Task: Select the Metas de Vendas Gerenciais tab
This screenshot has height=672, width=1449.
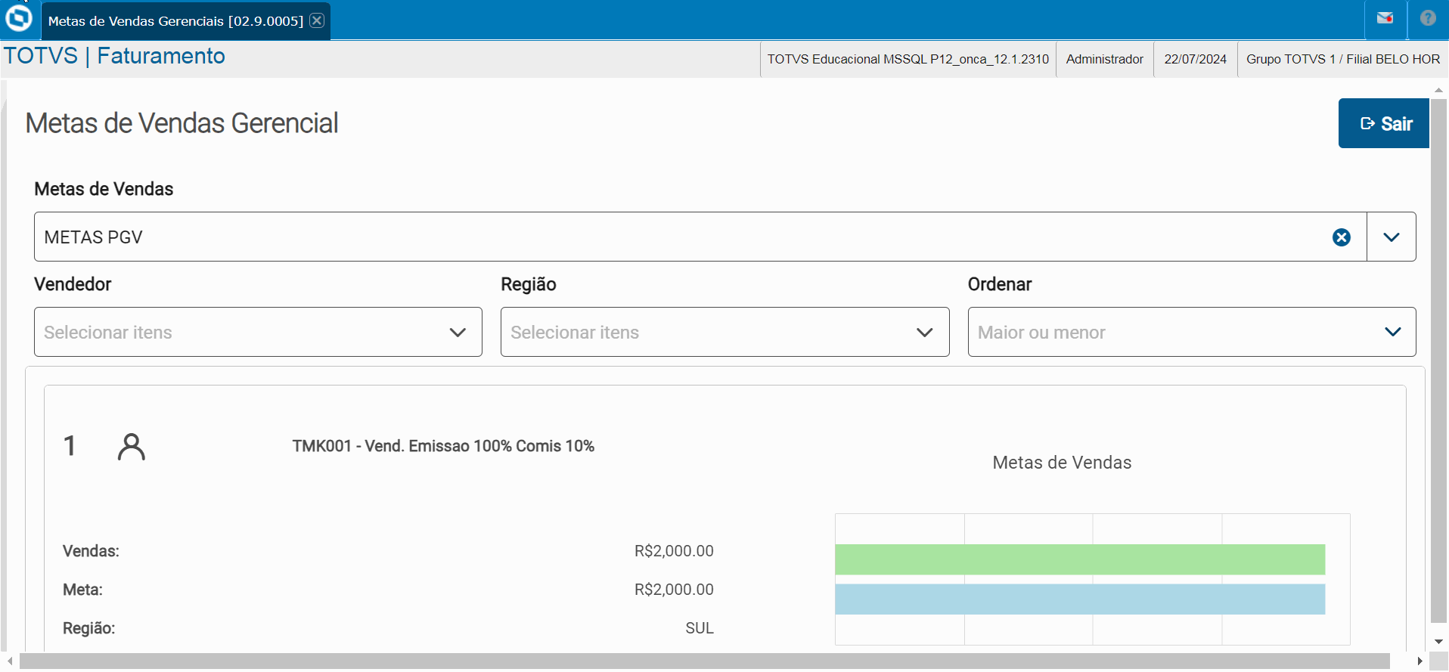Action: pos(175,21)
